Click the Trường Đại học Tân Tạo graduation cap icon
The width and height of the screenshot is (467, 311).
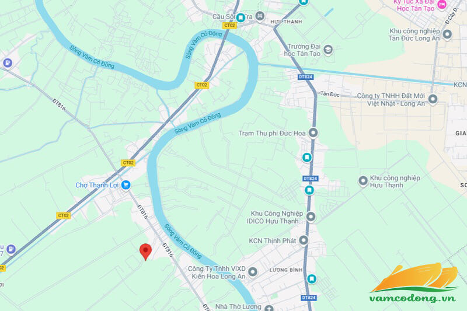[x=328, y=50]
